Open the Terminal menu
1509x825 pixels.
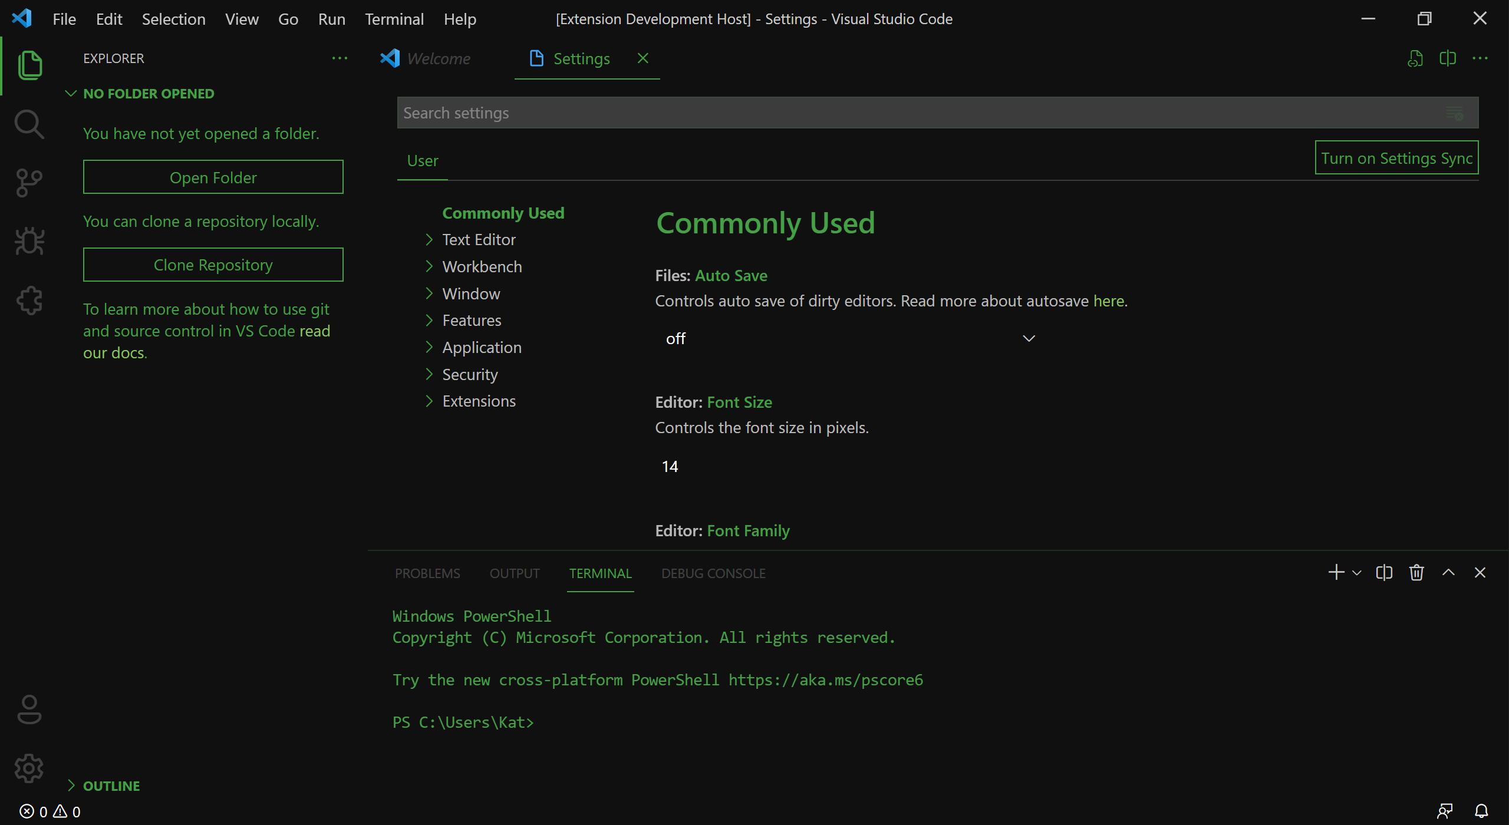(394, 19)
